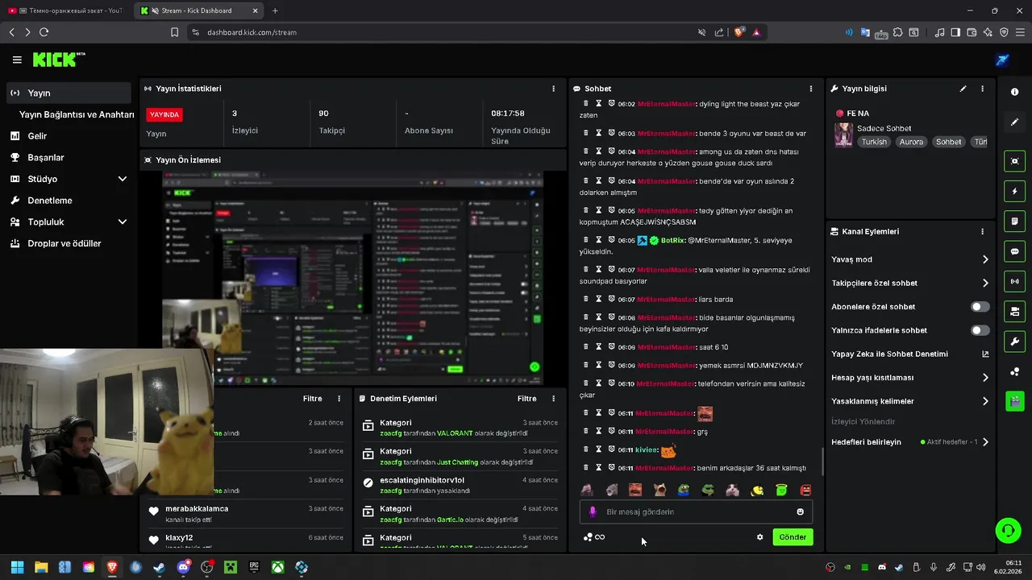Toggle the chat bubble widget icon

tap(1014, 251)
